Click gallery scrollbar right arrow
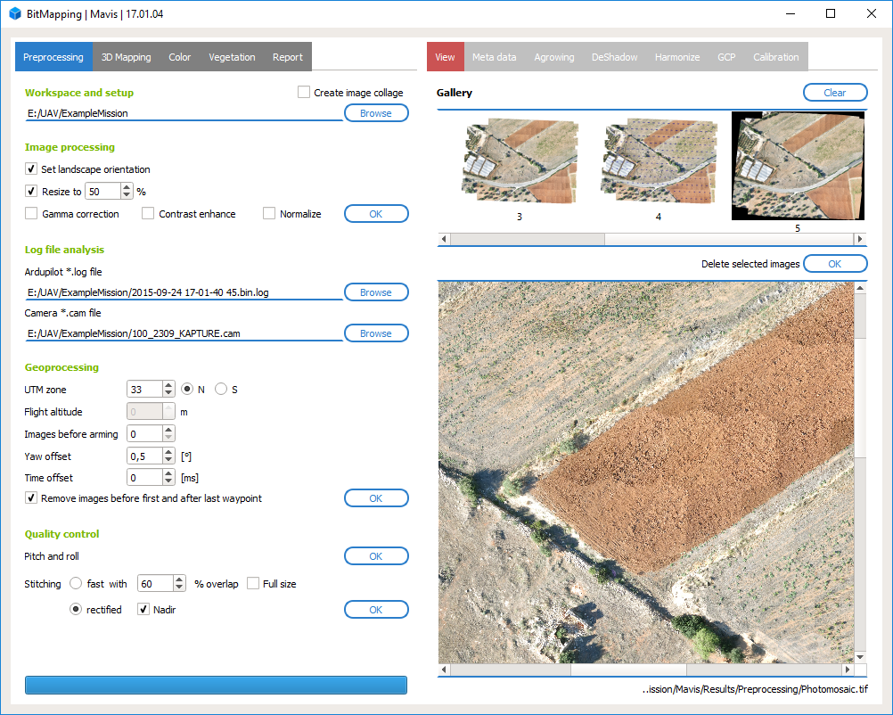 click(860, 239)
